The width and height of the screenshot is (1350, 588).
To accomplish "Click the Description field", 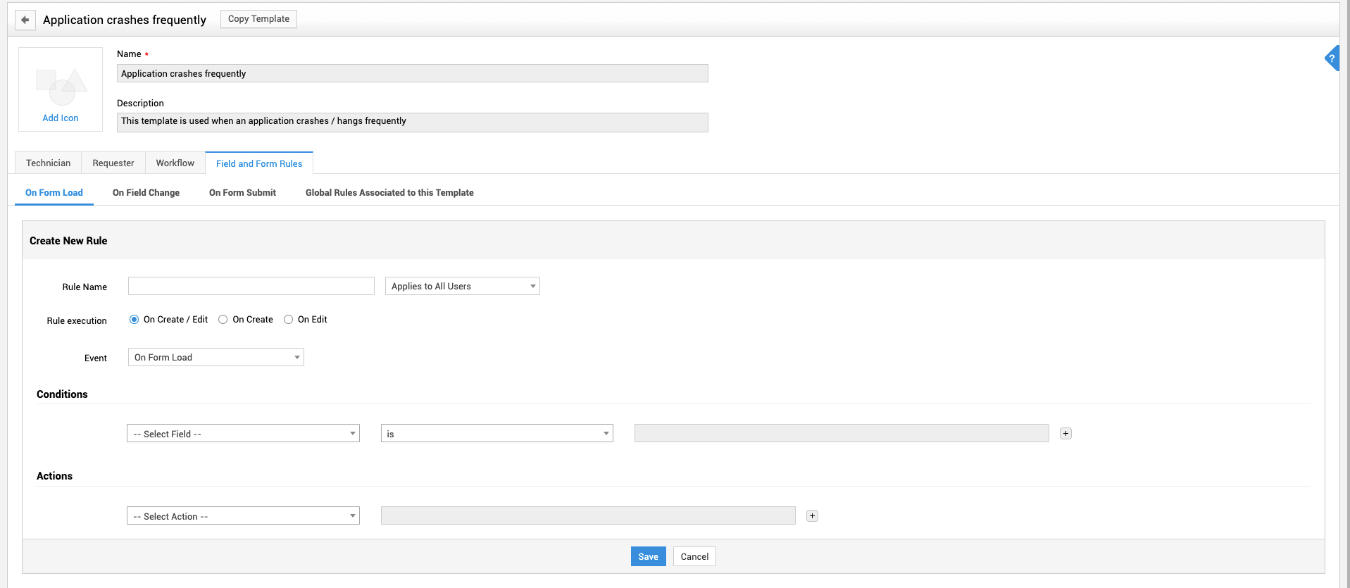I will (413, 123).
